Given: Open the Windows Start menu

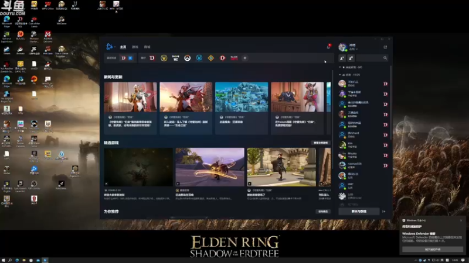Looking at the screenshot, I should (4, 260).
